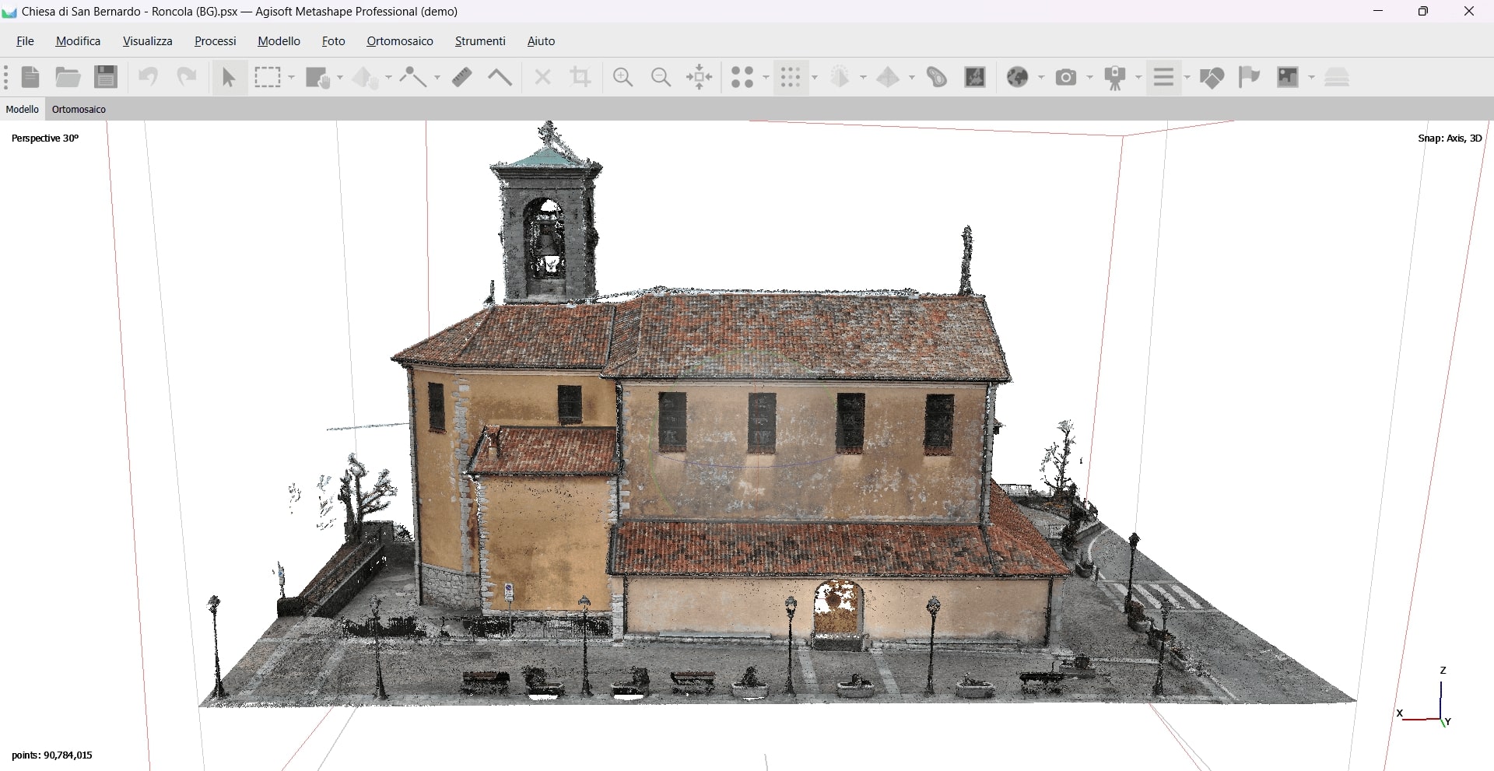Screen dimensions: 1494x771
Task: Open the Strumenti menu
Action: tap(480, 41)
